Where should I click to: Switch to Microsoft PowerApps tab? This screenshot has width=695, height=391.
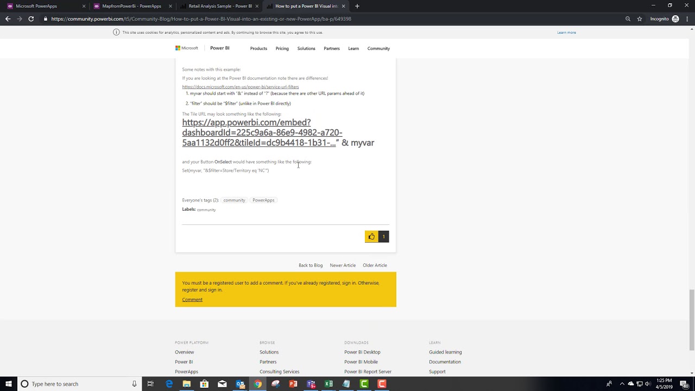43,6
